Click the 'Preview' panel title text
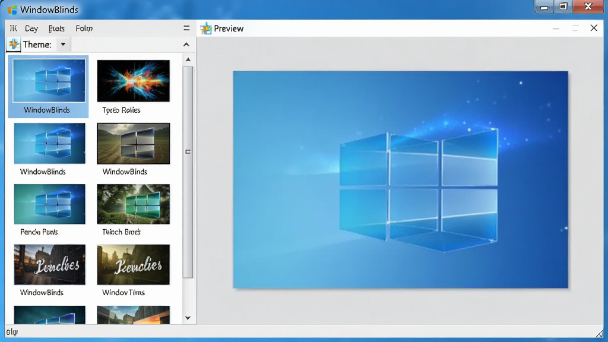 coord(229,28)
